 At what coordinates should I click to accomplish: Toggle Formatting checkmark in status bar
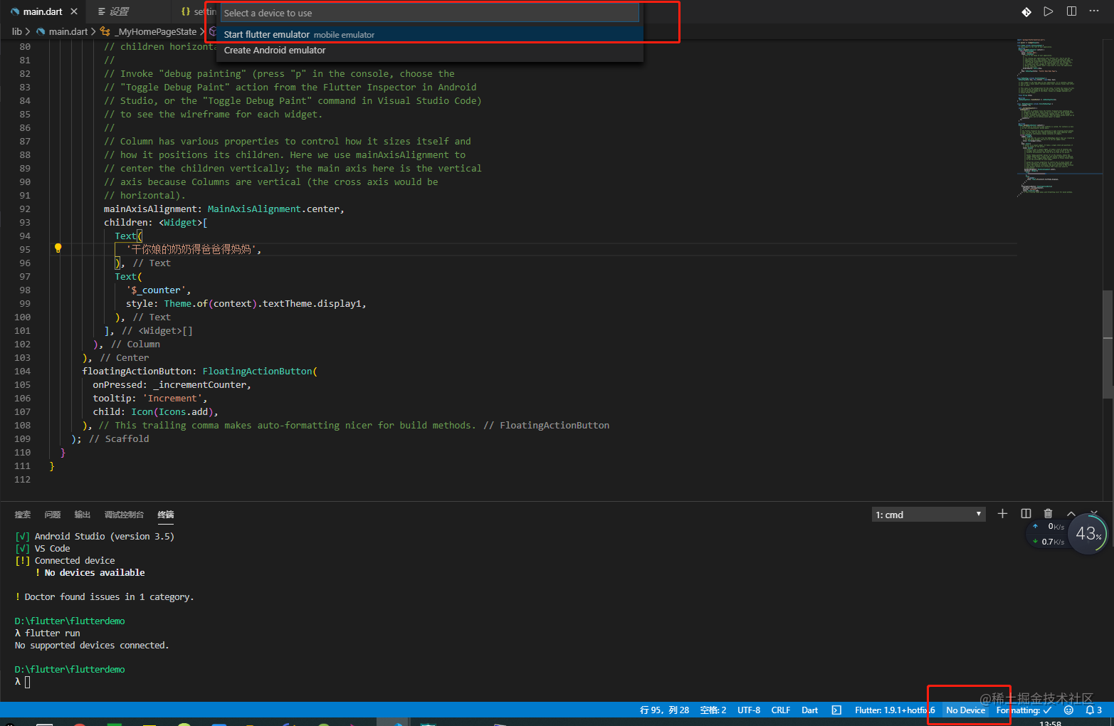pos(1025,710)
